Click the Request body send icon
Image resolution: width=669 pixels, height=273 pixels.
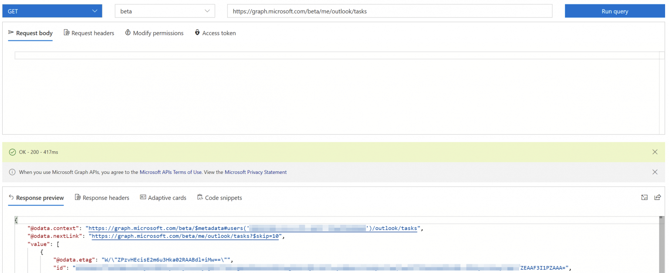[x=11, y=33]
